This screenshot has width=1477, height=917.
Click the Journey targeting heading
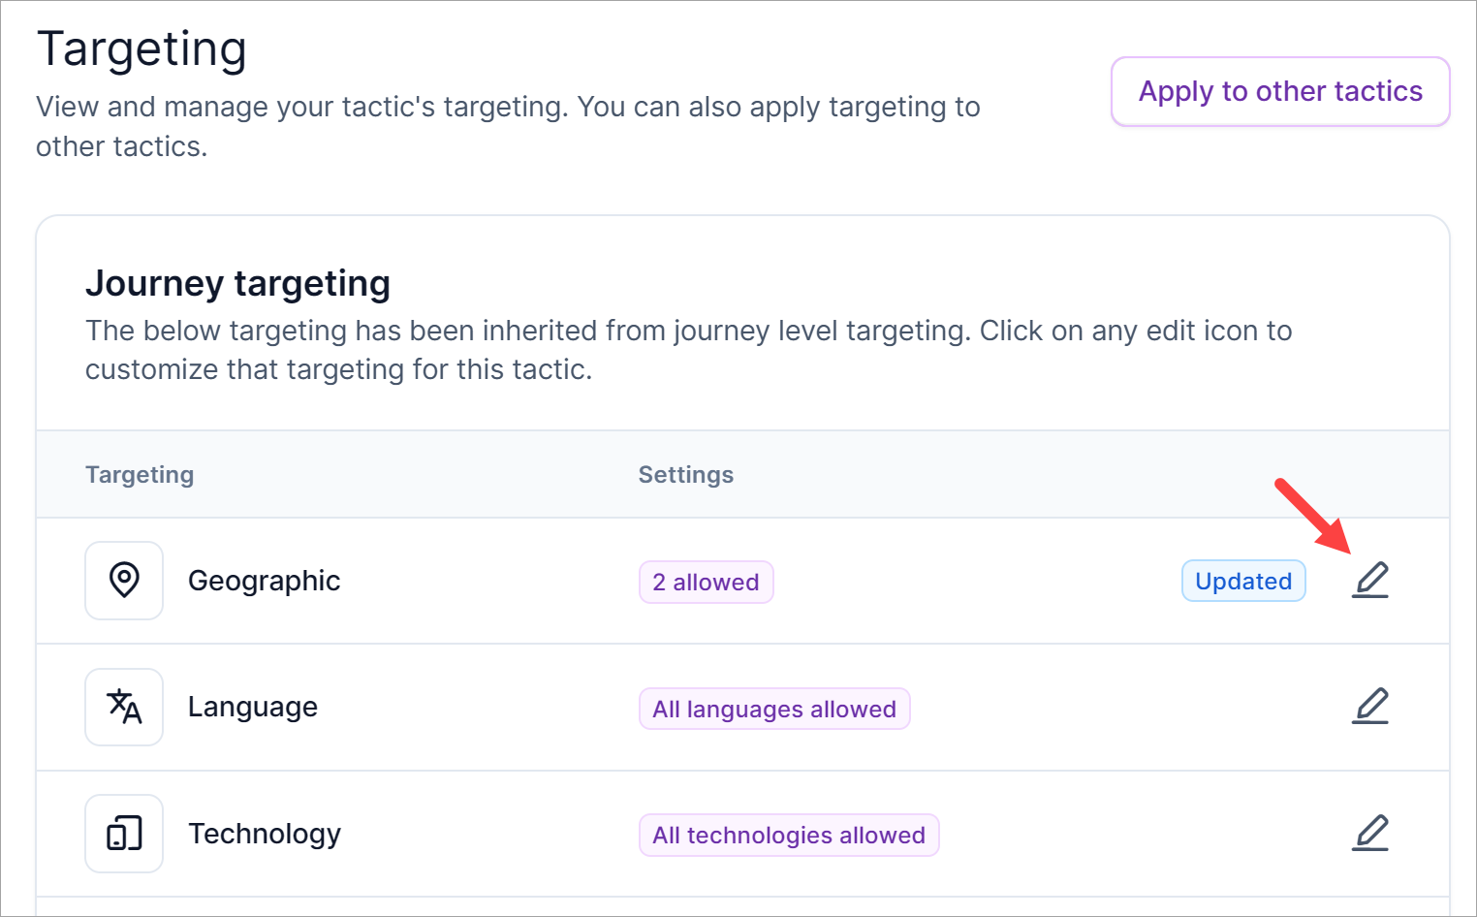(237, 283)
